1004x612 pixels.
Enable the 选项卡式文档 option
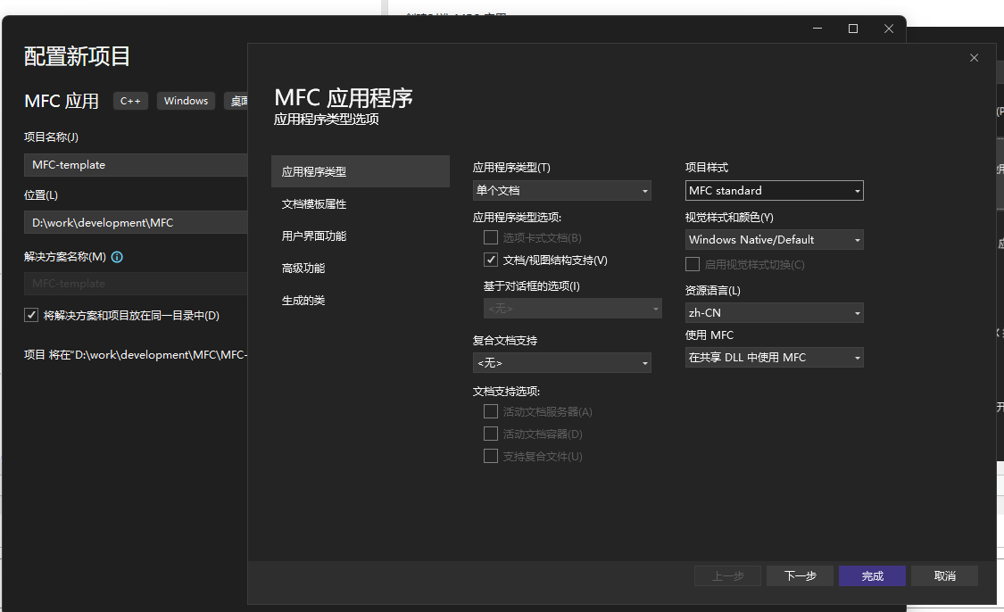(490, 237)
